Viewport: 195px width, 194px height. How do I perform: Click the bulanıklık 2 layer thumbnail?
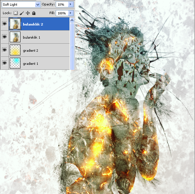15,24
